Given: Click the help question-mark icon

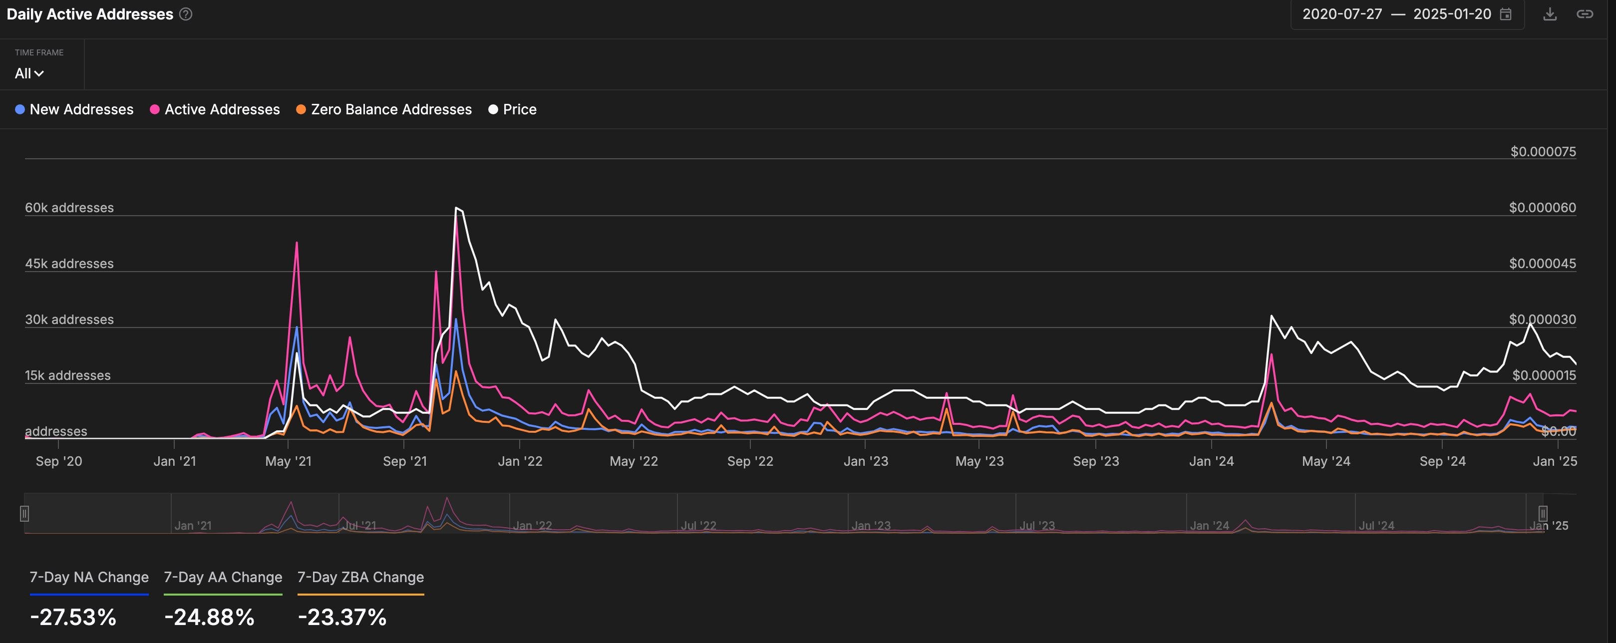Looking at the screenshot, I should tap(186, 14).
